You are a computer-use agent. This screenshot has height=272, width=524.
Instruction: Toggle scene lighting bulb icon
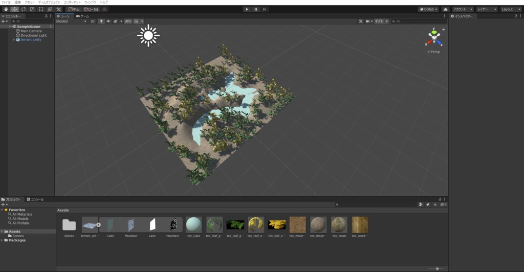(x=101, y=21)
